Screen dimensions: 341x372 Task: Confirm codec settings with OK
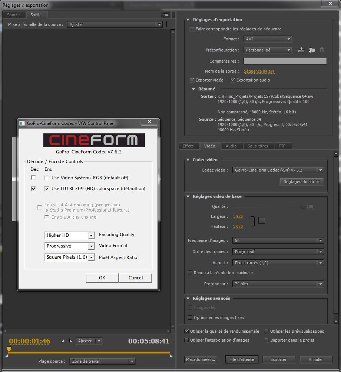click(102, 278)
